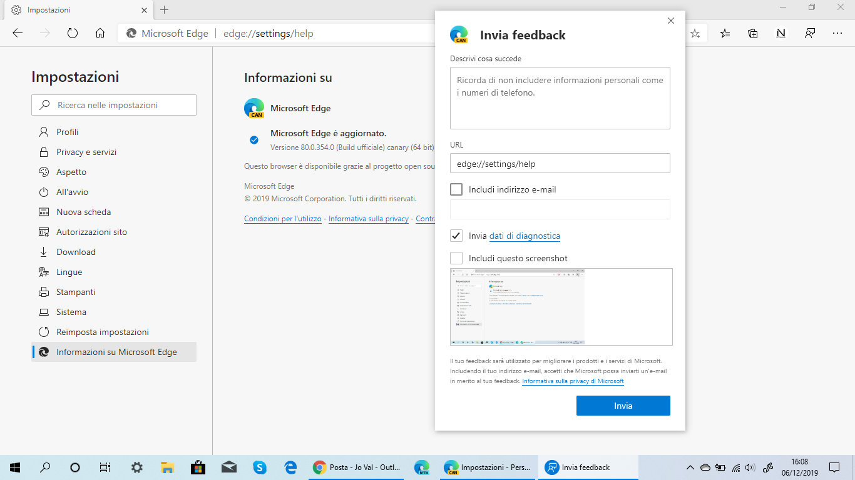Click the N profile avatar
This screenshot has height=480, width=855.
tap(781, 33)
